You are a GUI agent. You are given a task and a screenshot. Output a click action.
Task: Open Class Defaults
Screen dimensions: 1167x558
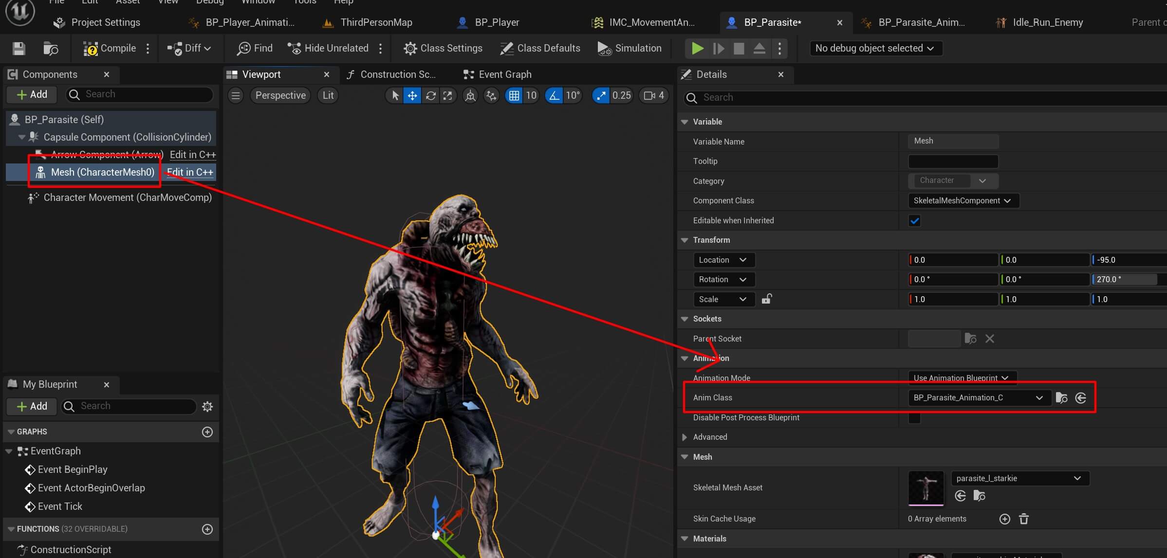pyautogui.click(x=540, y=48)
